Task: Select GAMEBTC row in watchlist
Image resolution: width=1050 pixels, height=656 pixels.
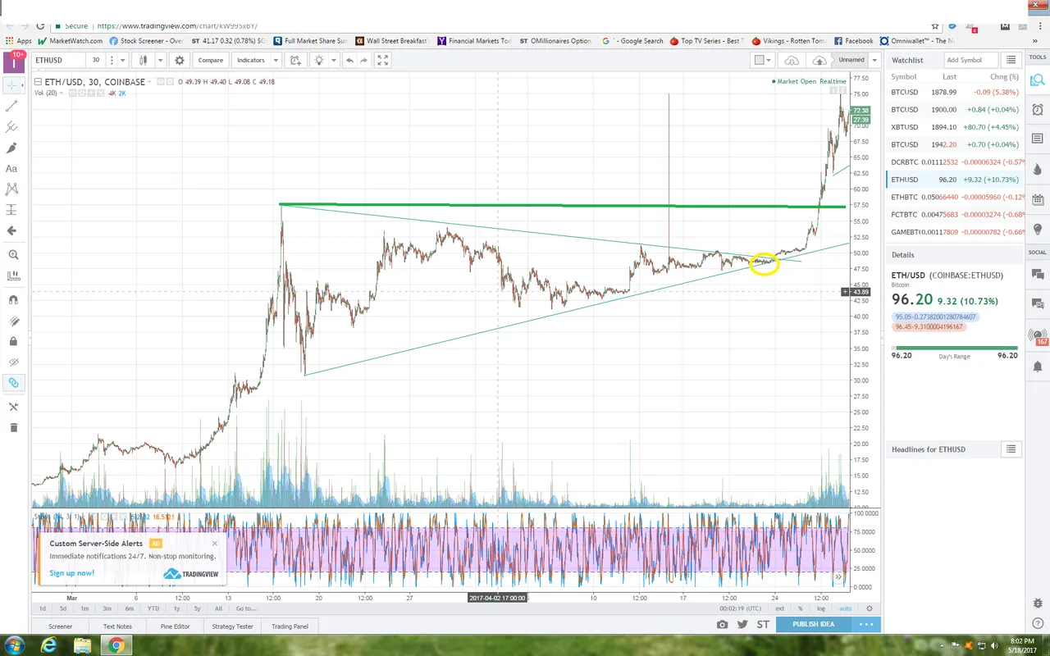Action: [955, 232]
